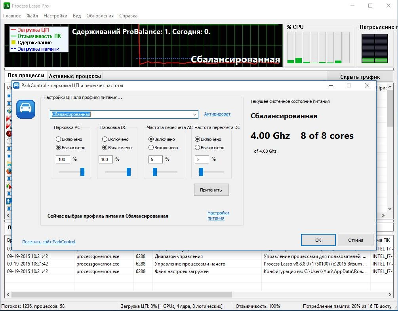The image size is (398, 311).
Task: Open the Вид menu
Action: pos(77,16)
